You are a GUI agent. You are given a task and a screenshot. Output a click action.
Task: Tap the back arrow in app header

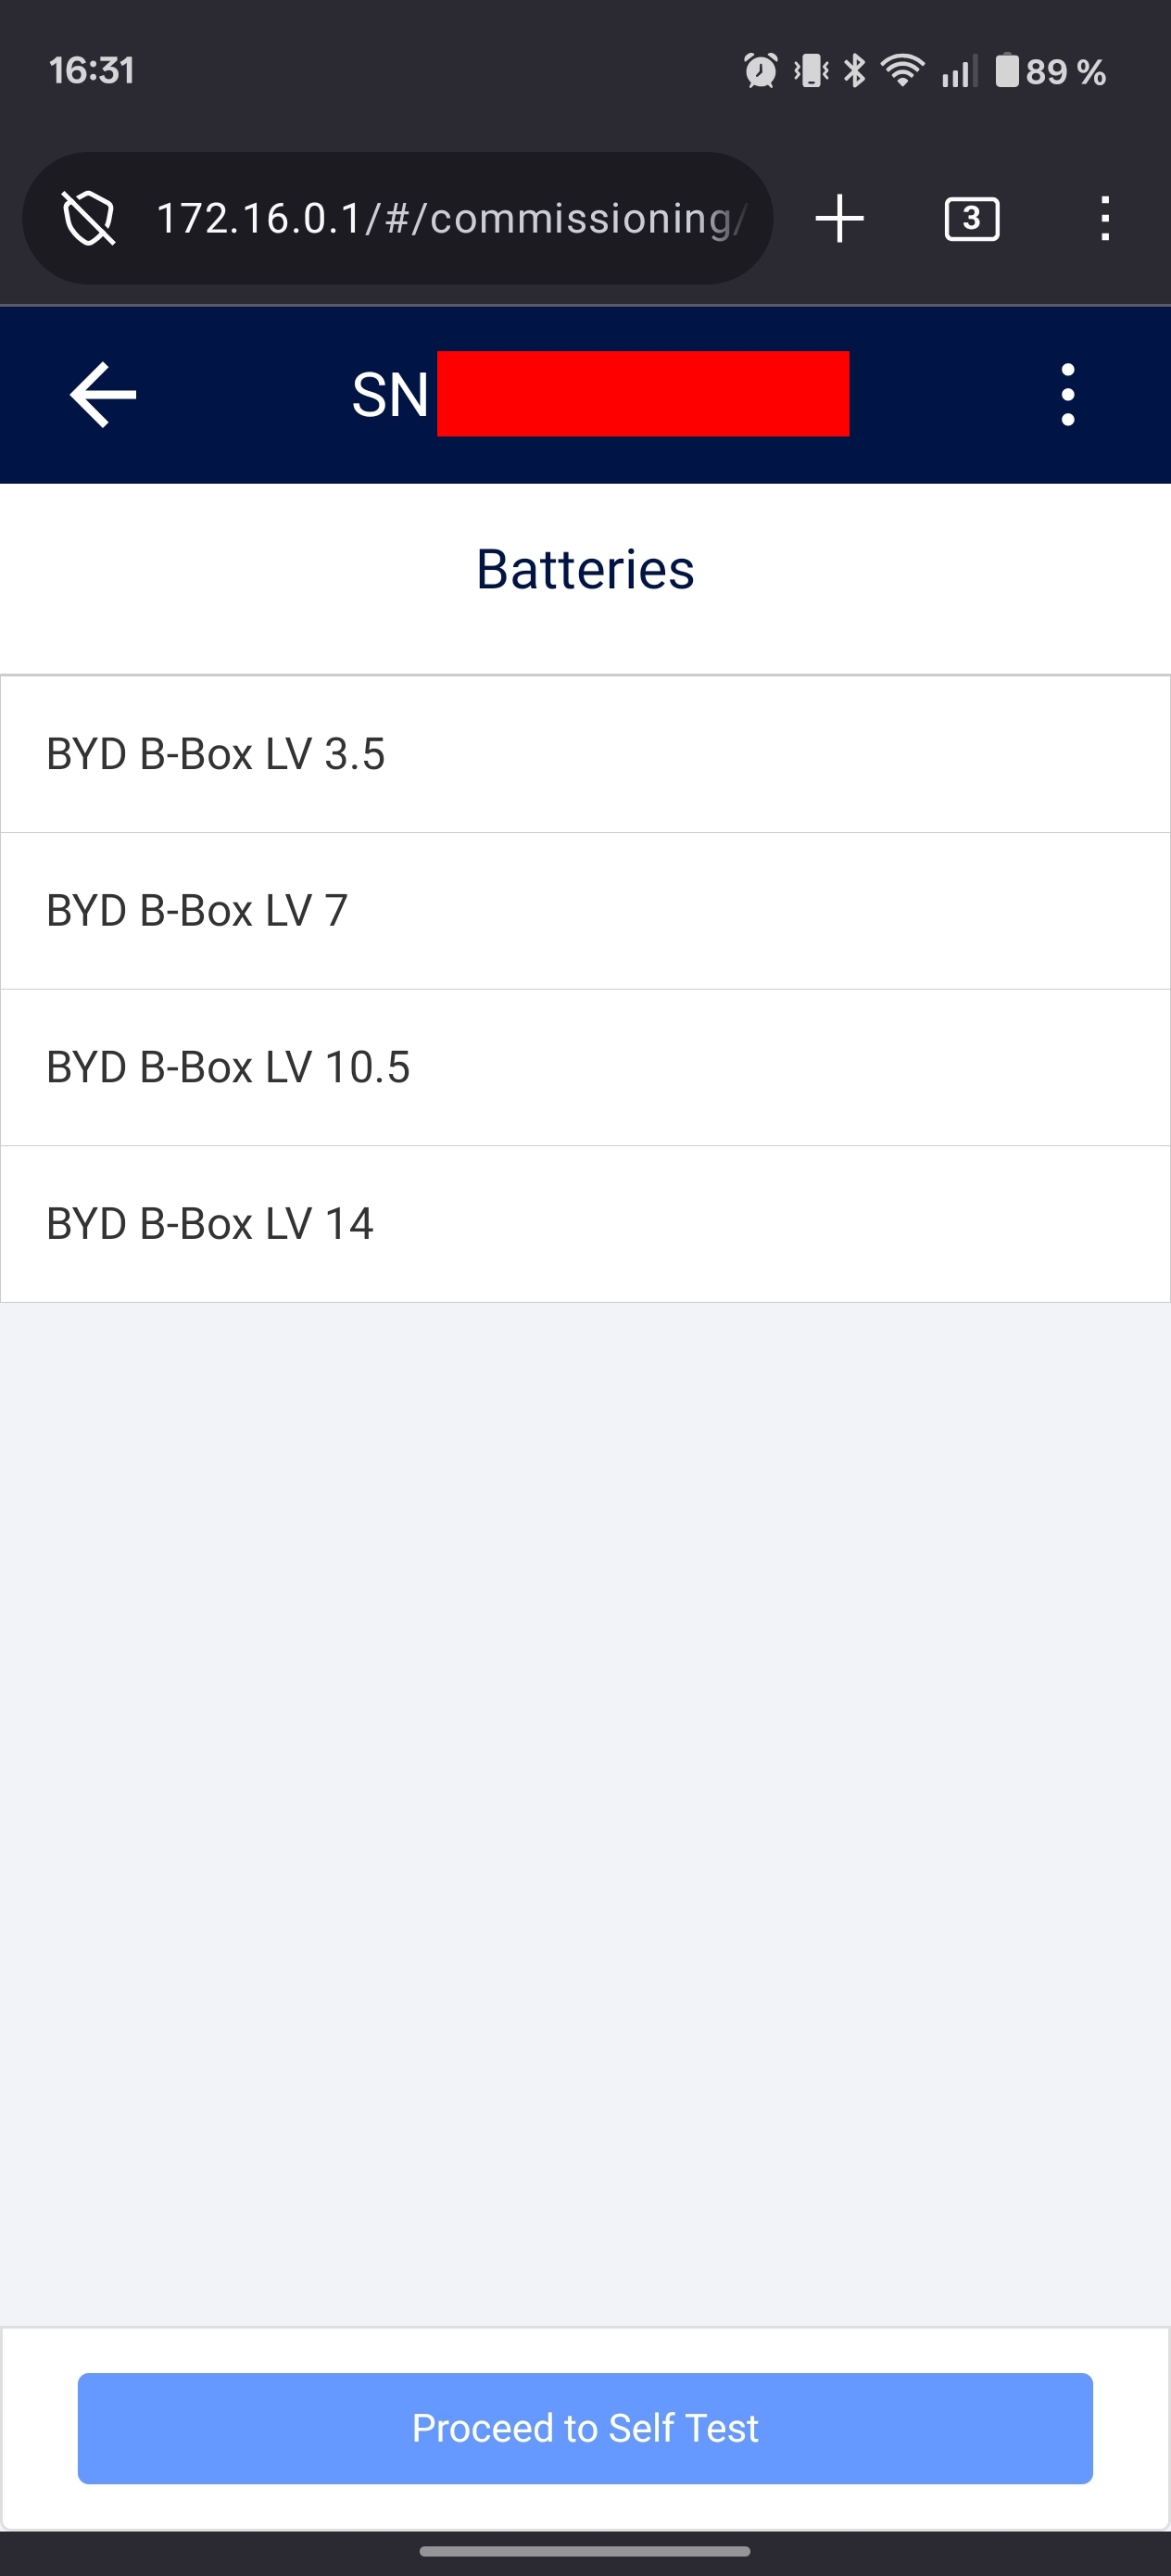point(102,395)
